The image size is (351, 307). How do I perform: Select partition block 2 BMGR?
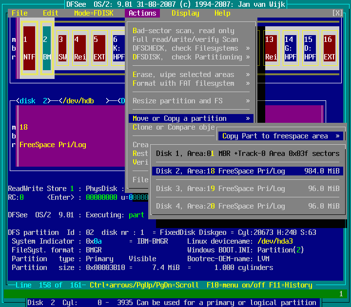47,48
